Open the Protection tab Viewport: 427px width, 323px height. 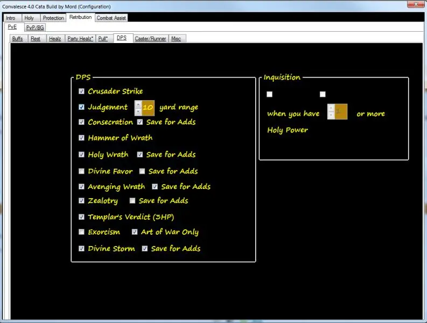pos(53,18)
